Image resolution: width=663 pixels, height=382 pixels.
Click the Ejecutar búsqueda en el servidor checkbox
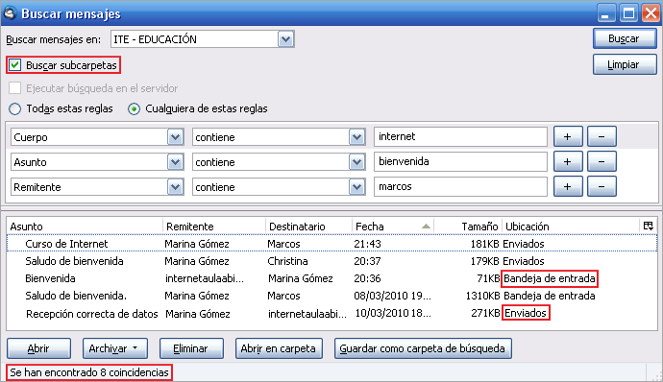pos(14,88)
